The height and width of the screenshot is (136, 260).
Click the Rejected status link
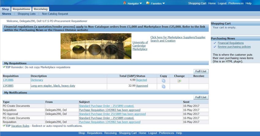pos(141,80)
